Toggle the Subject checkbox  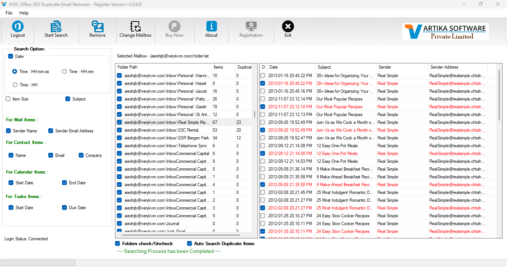68,99
